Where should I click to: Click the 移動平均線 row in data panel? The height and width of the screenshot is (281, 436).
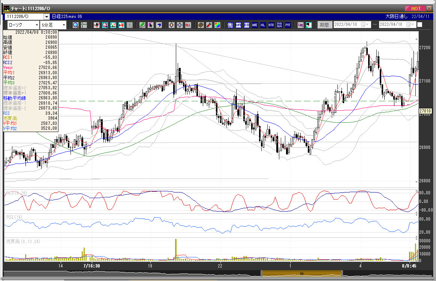[30, 98]
